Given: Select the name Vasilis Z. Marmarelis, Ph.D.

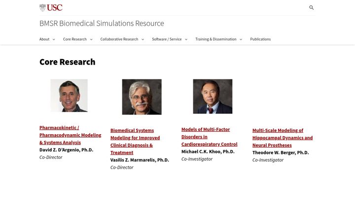Looking at the screenshot, I should pyautogui.click(x=140, y=160).
